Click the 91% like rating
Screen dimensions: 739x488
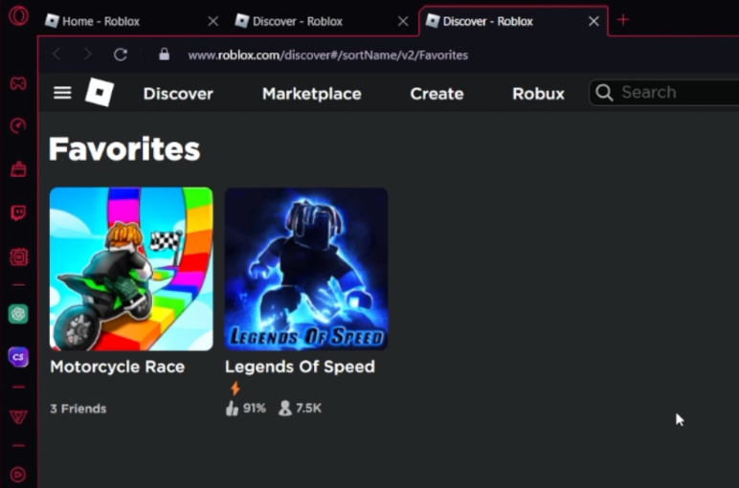[x=255, y=408]
